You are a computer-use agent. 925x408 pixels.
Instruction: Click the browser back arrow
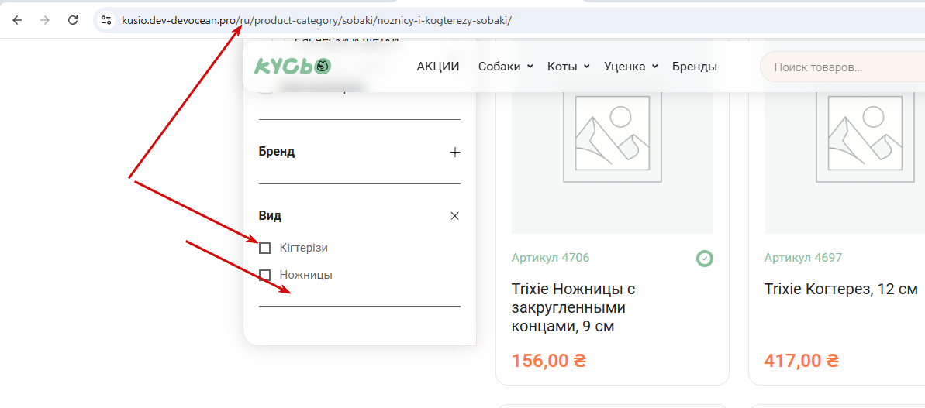pyautogui.click(x=17, y=20)
